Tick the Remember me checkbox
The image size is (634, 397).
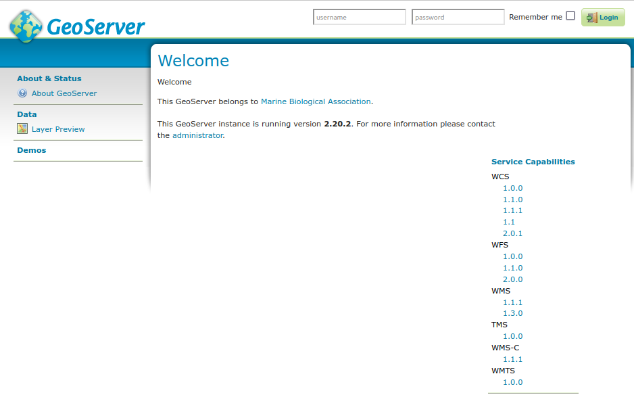pos(570,16)
